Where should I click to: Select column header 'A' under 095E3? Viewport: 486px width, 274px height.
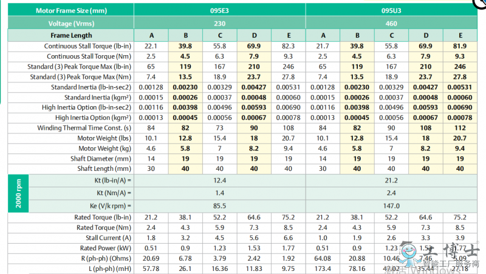tap(151, 35)
